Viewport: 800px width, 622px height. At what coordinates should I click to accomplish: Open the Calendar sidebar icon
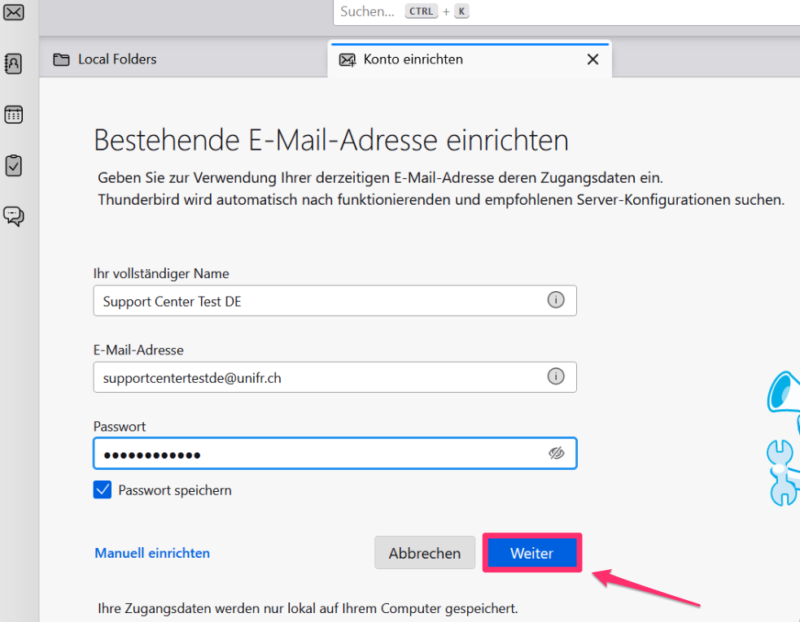click(14, 115)
